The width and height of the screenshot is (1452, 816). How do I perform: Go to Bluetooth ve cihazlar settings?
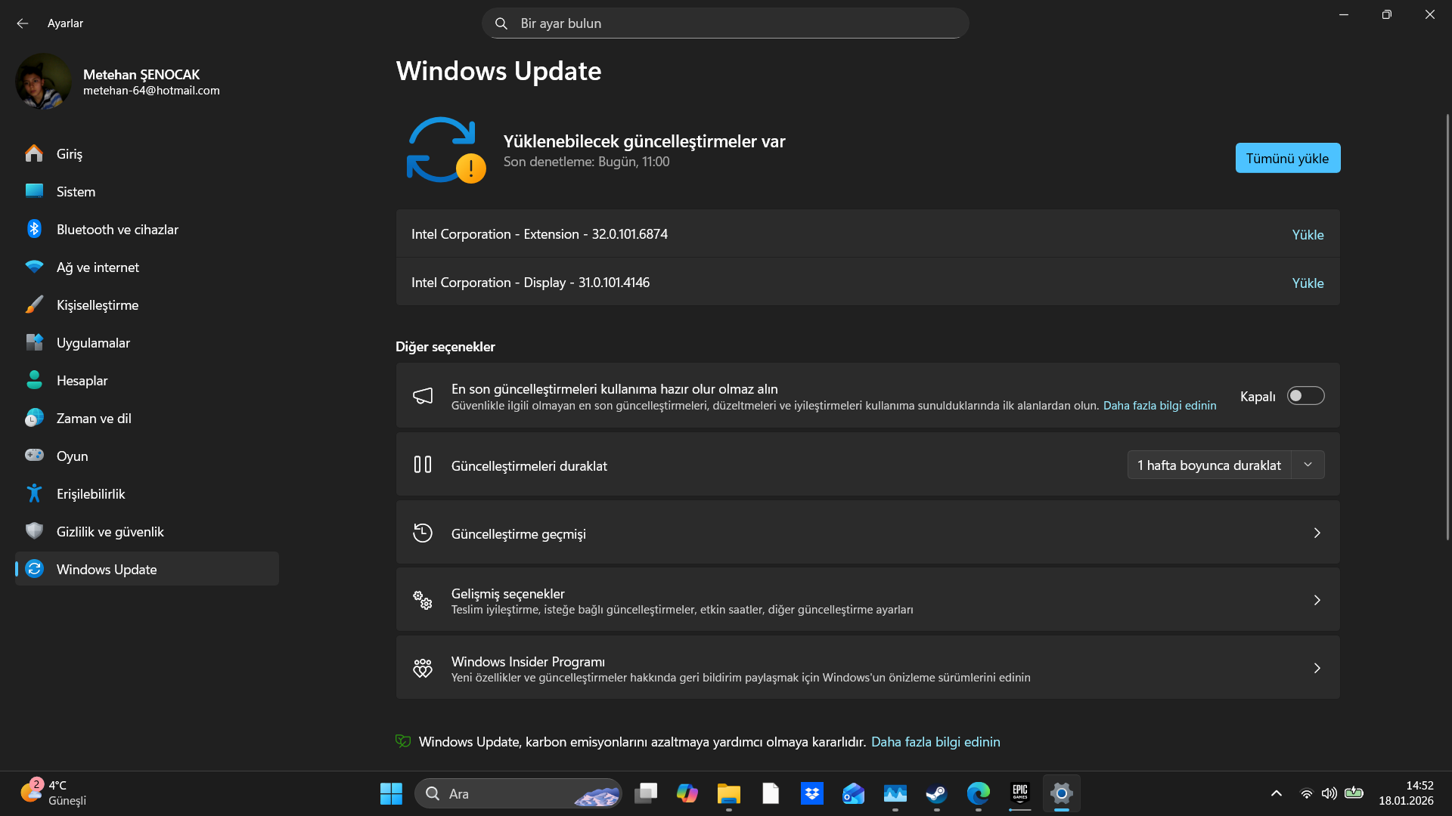(147, 229)
